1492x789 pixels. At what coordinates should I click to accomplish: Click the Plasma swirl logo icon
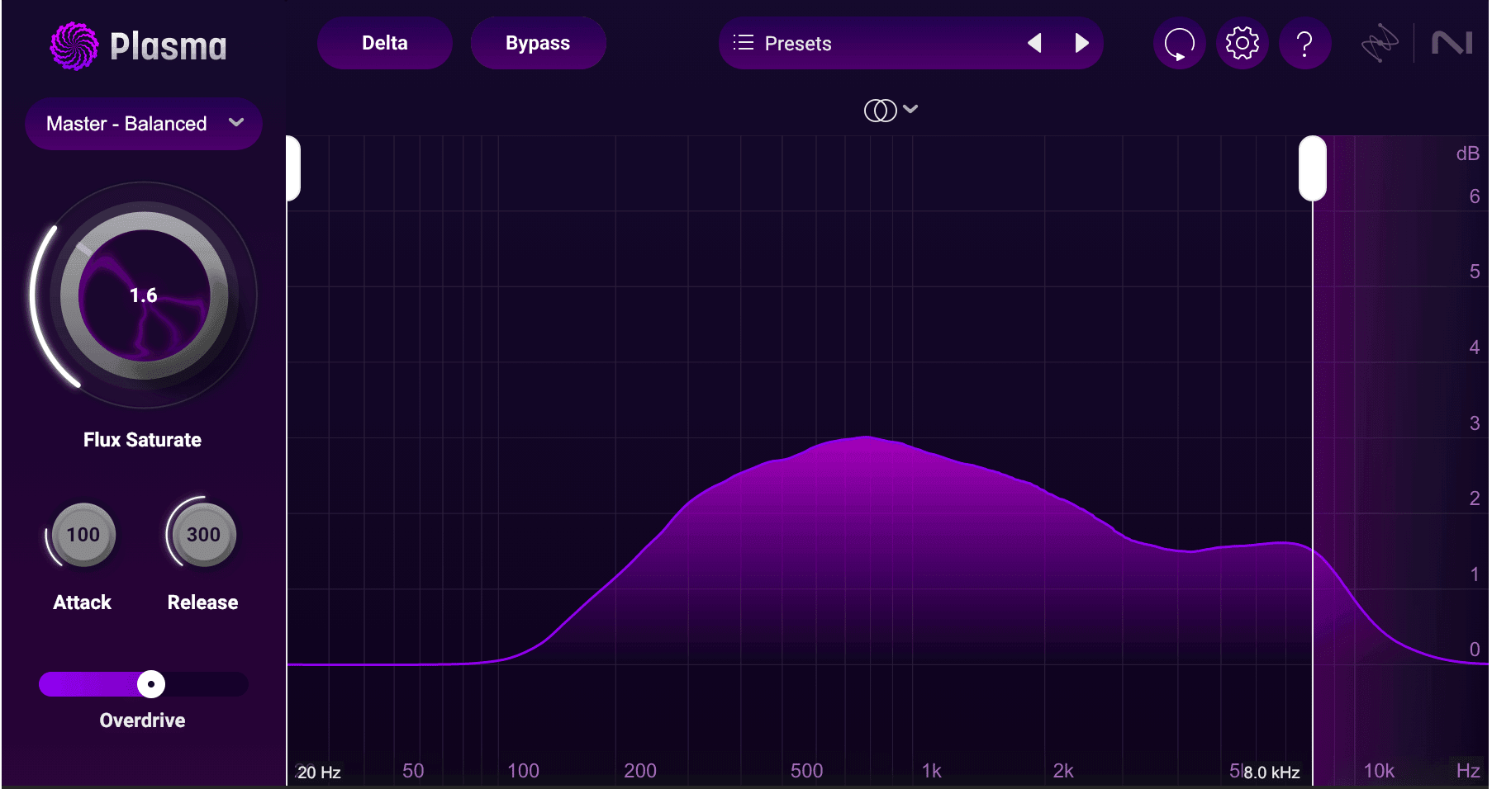74,45
